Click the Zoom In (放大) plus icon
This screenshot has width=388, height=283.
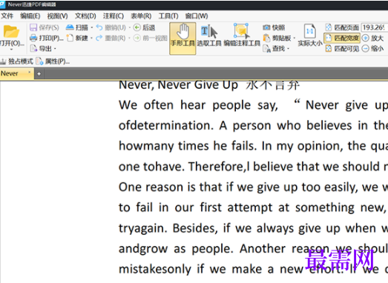point(365,38)
